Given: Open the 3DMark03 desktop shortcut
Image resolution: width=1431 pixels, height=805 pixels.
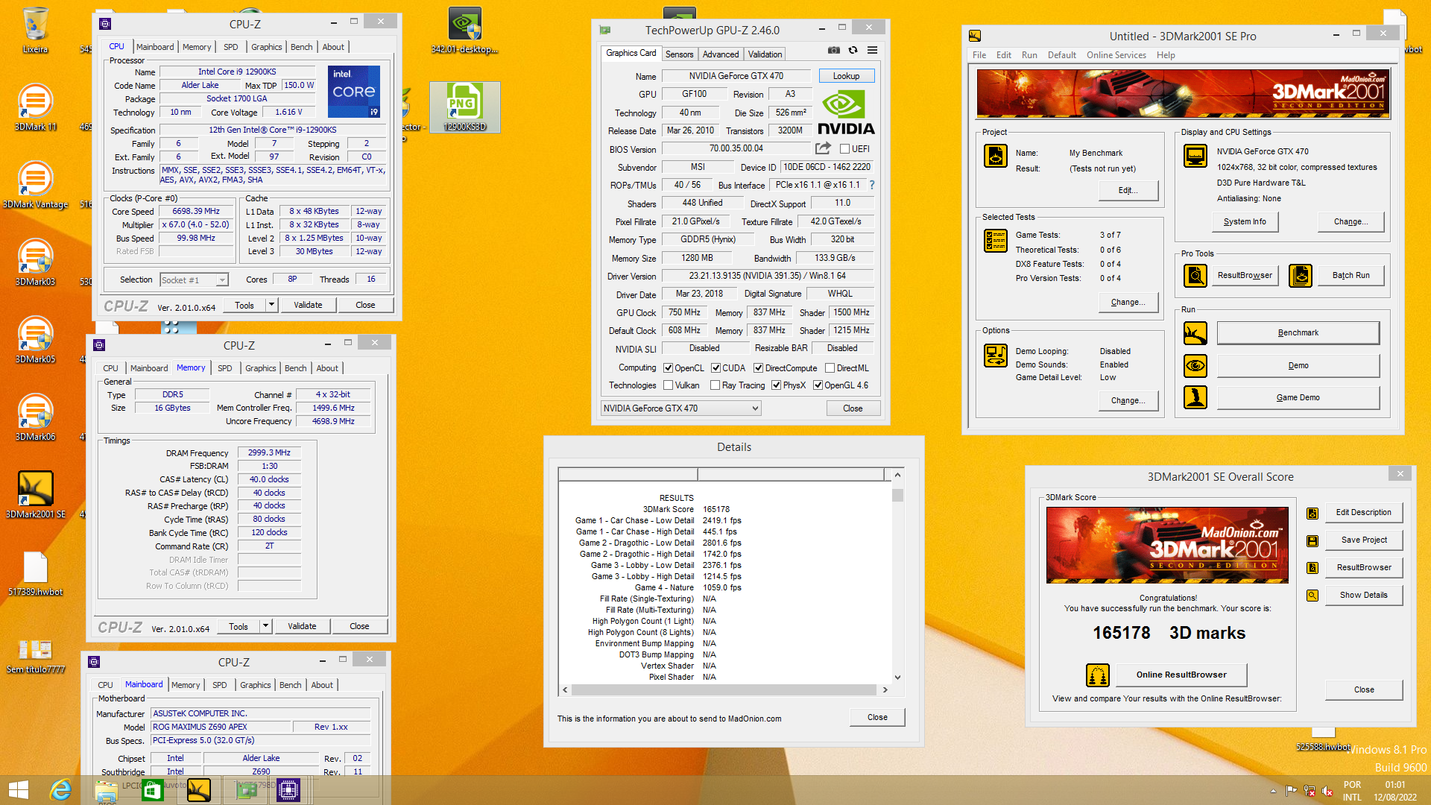Looking at the screenshot, I should click(x=35, y=262).
